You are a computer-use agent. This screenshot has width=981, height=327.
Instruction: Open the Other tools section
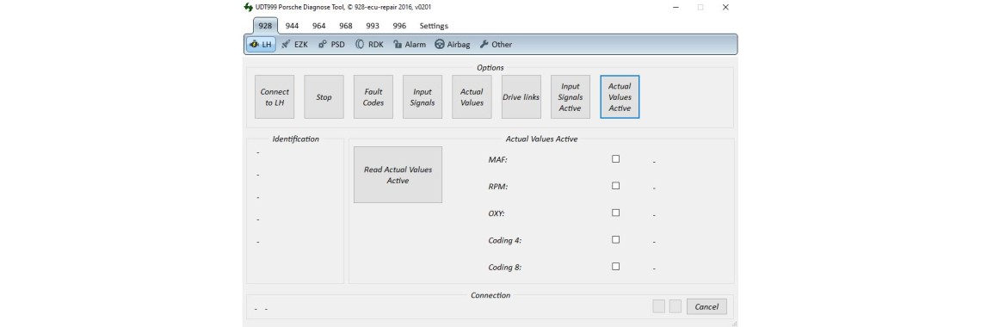pos(496,45)
